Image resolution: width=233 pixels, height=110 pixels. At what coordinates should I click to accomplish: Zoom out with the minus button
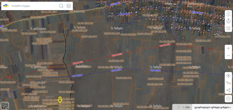228,56
